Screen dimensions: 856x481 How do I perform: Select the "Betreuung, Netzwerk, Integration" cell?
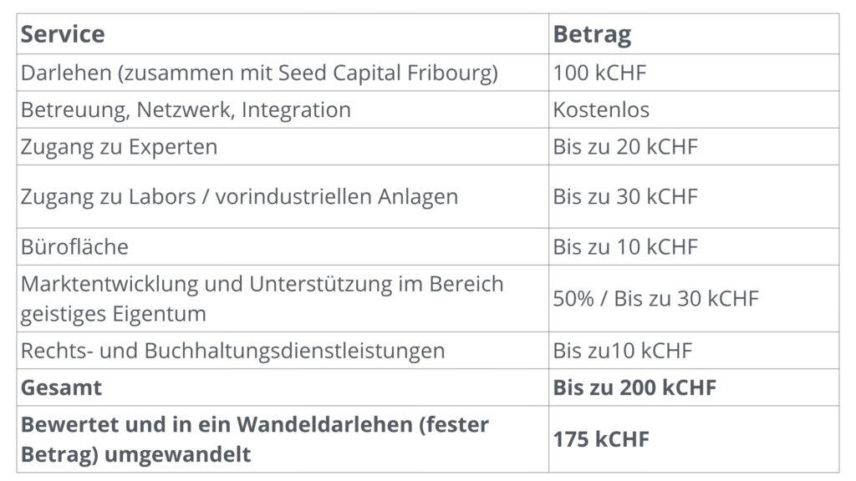(186, 110)
